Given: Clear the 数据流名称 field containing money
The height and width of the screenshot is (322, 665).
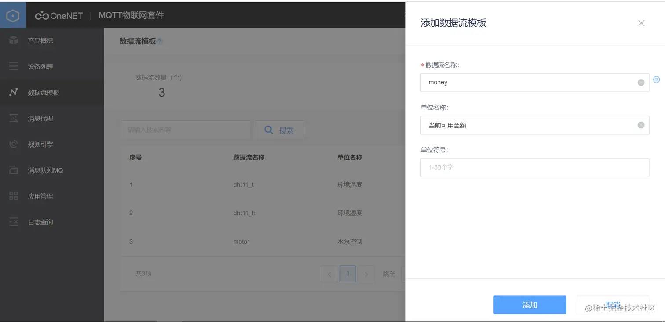Looking at the screenshot, I should (x=641, y=83).
